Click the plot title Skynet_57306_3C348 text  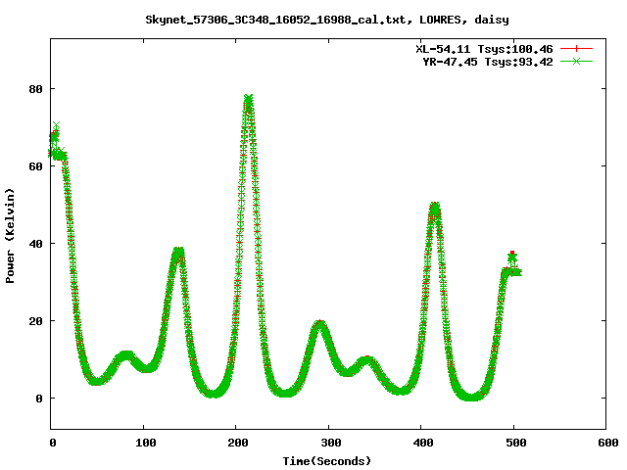327,20
